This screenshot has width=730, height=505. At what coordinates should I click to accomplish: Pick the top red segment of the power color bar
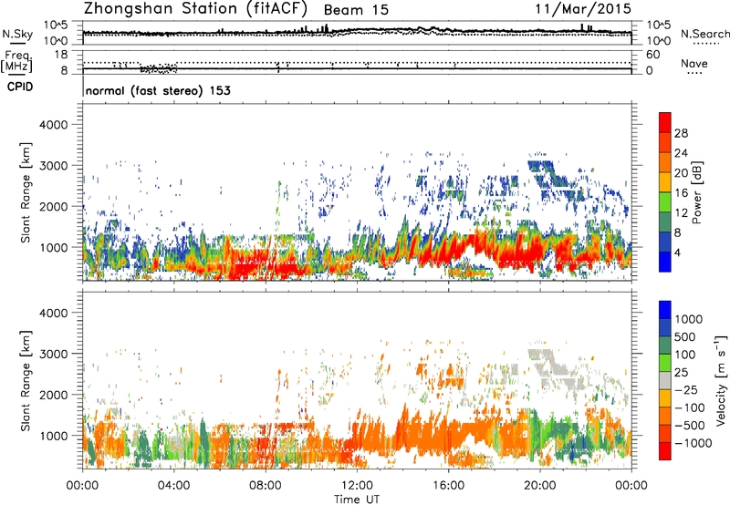click(x=665, y=123)
